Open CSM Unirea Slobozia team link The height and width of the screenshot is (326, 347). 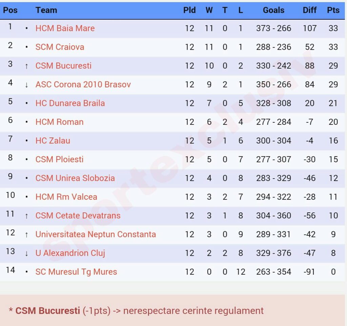tap(75, 178)
